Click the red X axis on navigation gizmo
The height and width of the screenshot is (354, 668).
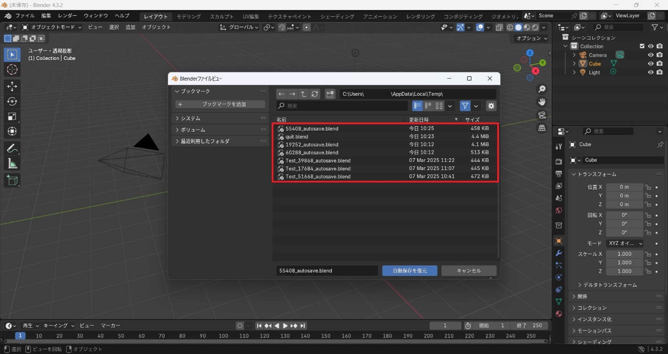pyautogui.click(x=536, y=71)
